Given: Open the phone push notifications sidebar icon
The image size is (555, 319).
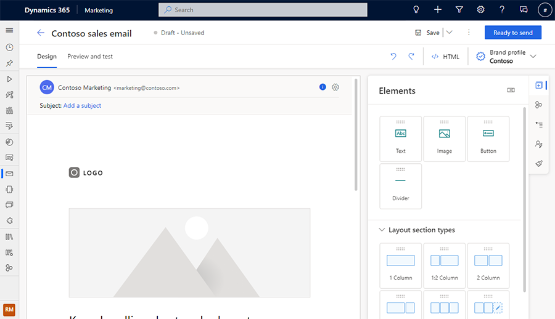Looking at the screenshot, I should [9, 189].
